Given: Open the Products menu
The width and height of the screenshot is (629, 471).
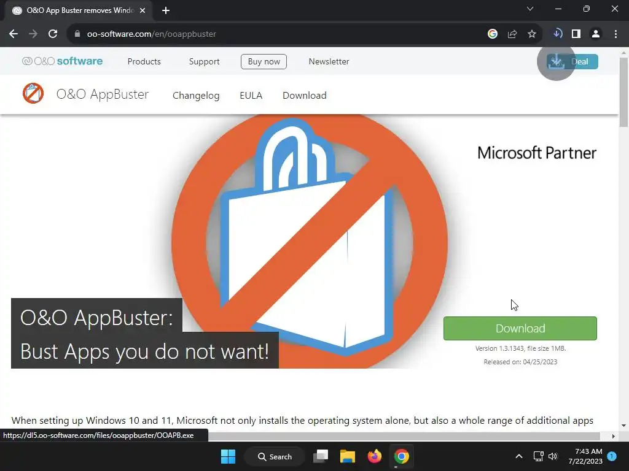Looking at the screenshot, I should [144, 62].
